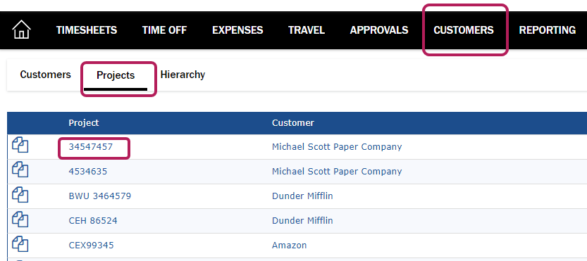
Task: Copy project 34547457 using its duplicate icon
Action: pos(20,145)
